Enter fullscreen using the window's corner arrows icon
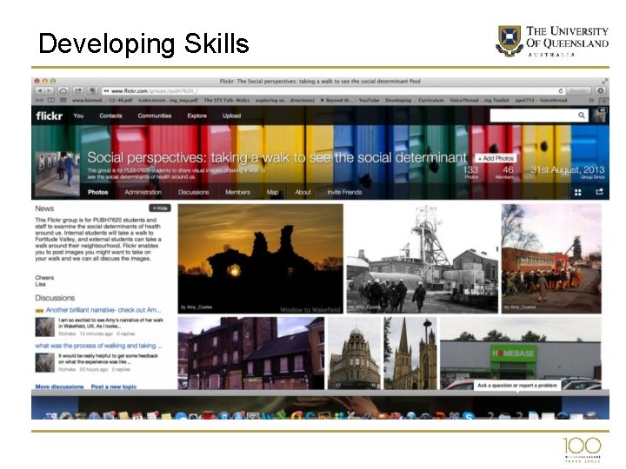Screen dimensions: 626x469 click(x=605, y=81)
